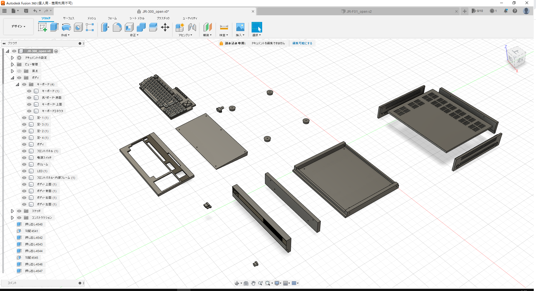This screenshot has height=291, width=536.
Task: Create a Joint from the assembly group
Action: click(192, 27)
